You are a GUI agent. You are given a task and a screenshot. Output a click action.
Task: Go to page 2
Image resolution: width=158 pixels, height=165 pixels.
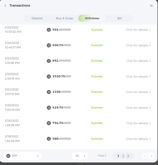123,156
